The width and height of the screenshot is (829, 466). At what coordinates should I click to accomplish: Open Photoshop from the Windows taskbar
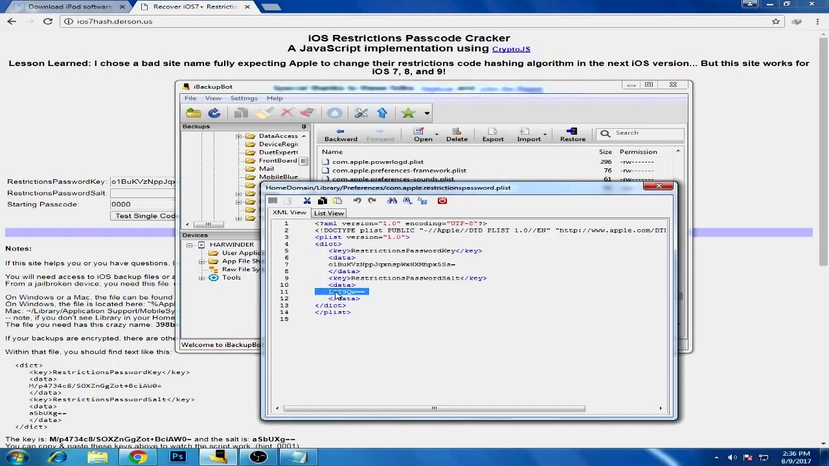(x=177, y=458)
